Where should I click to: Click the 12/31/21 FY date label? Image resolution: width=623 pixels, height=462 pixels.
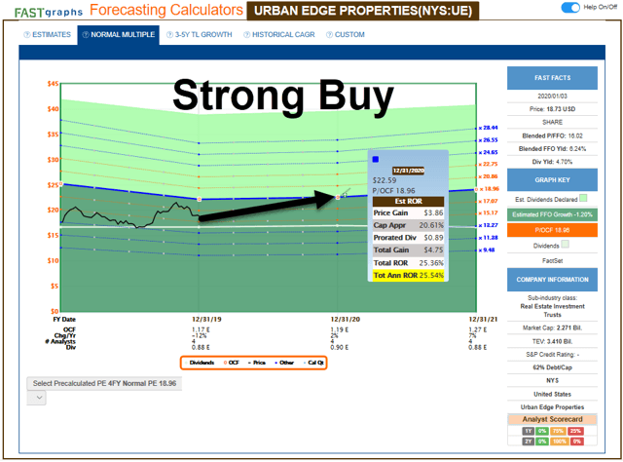[x=483, y=319]
